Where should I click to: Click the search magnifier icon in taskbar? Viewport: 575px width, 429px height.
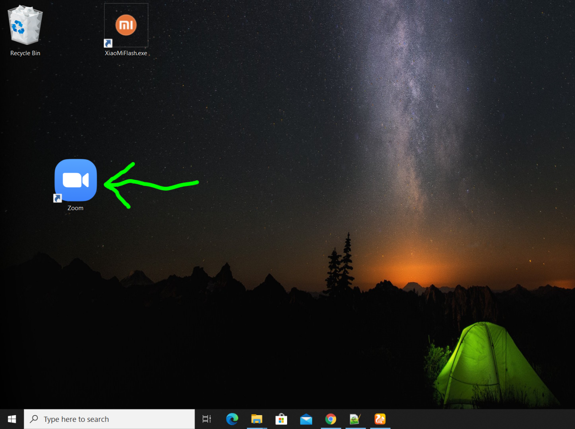pos(34,419)
